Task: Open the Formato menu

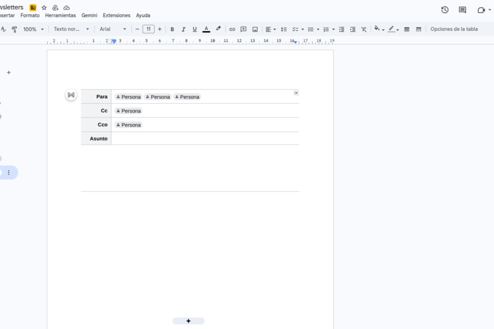Action: pyautogui.click(x=30, y=15)
